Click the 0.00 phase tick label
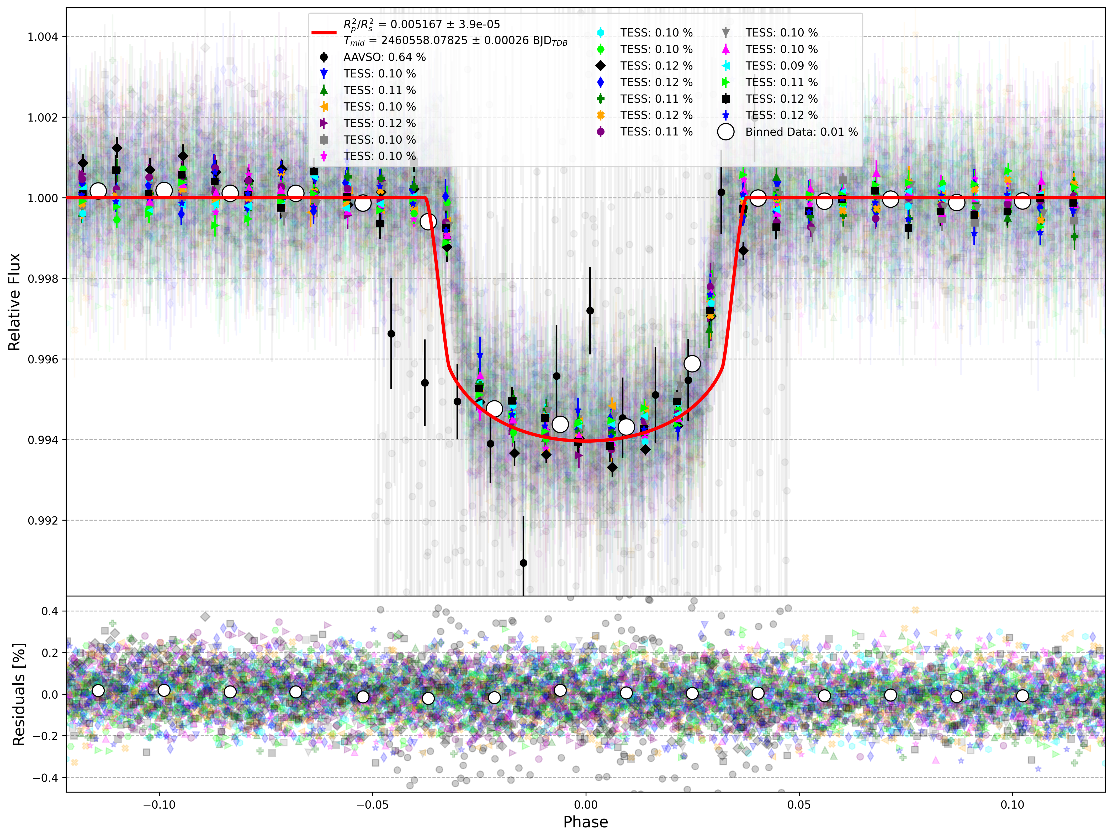The image size is (1113, 838). pyautogui.click(x=586, y=805)
